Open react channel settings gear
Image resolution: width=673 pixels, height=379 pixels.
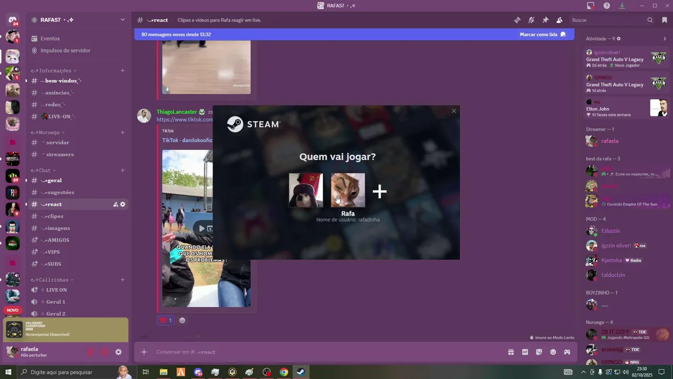tap(123, 204)
